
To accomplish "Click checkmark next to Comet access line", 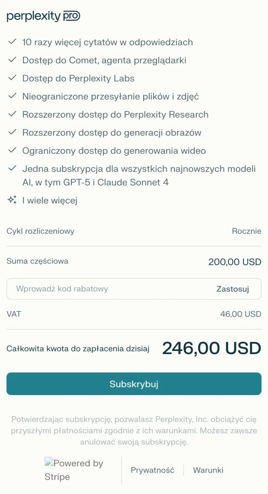I will pos(12,60).
